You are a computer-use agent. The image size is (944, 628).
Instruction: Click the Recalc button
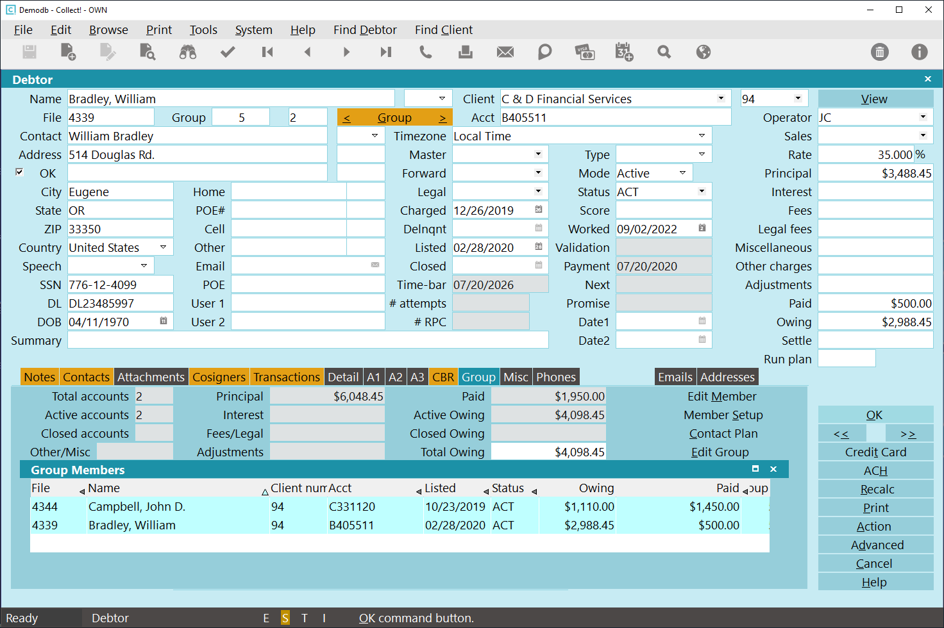(875, 489)
